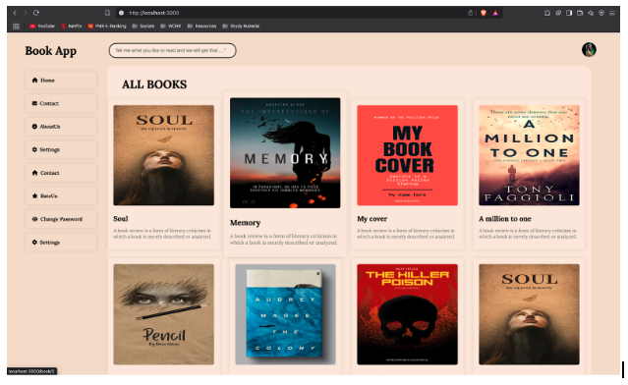Image resolution: width=628 pixels, height=385 pixels.
Task: Open RateUs in the sidebar
Action: [x=61, y=196]
